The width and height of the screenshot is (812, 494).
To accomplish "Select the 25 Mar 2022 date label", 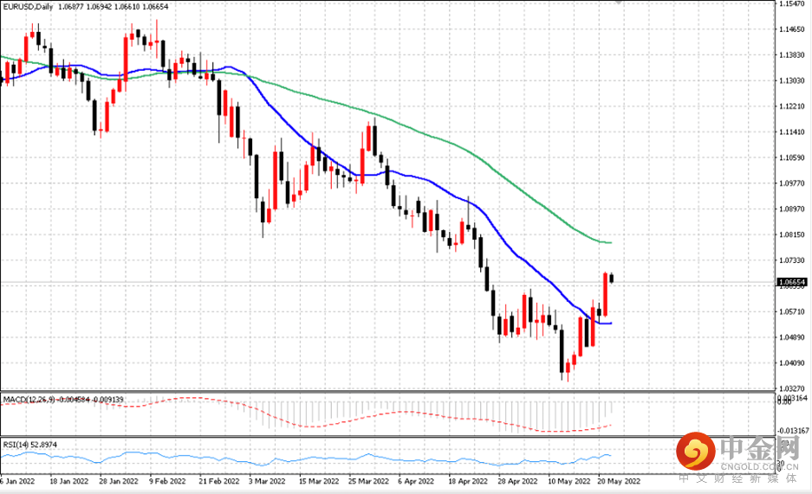I will point(368,481).
